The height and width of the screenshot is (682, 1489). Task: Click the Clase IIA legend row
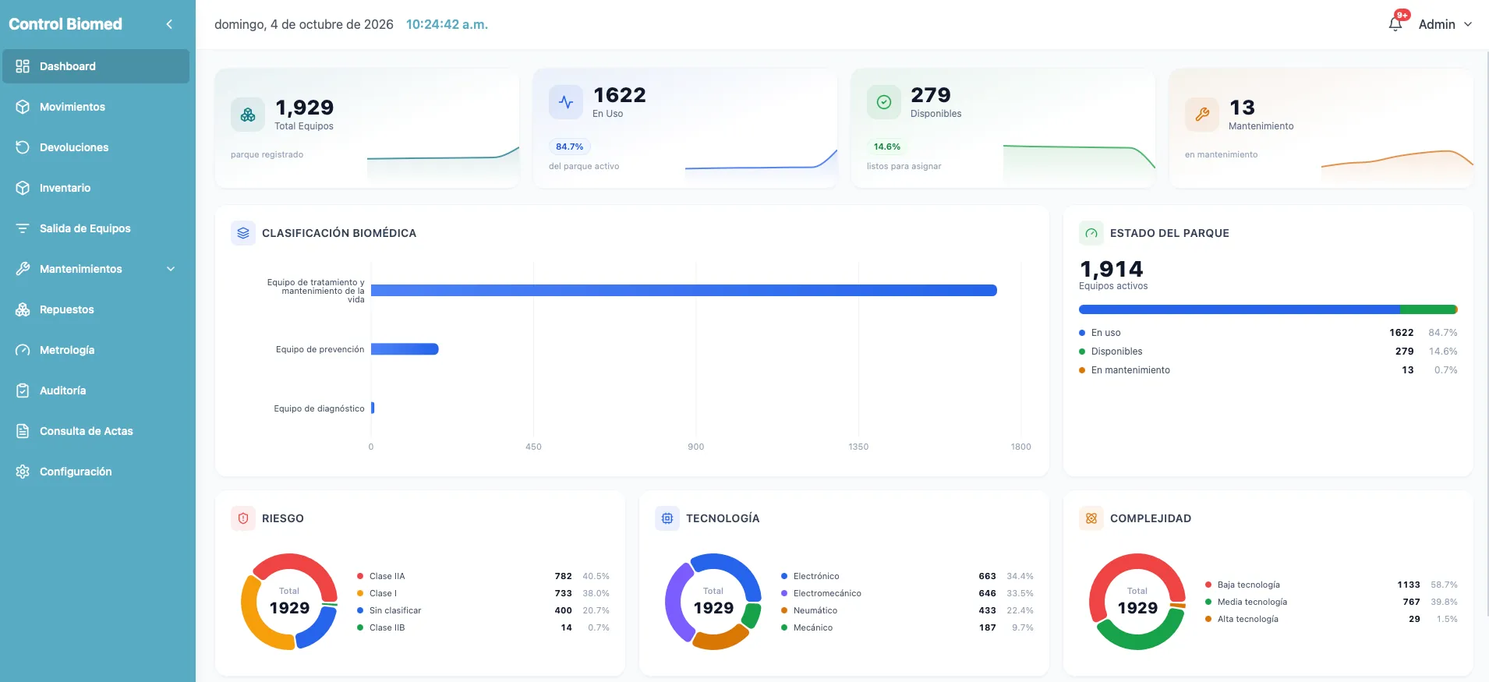click(483, 576)
